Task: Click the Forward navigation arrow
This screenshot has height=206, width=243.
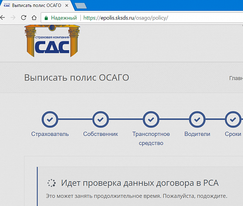Action: (13, 18)
